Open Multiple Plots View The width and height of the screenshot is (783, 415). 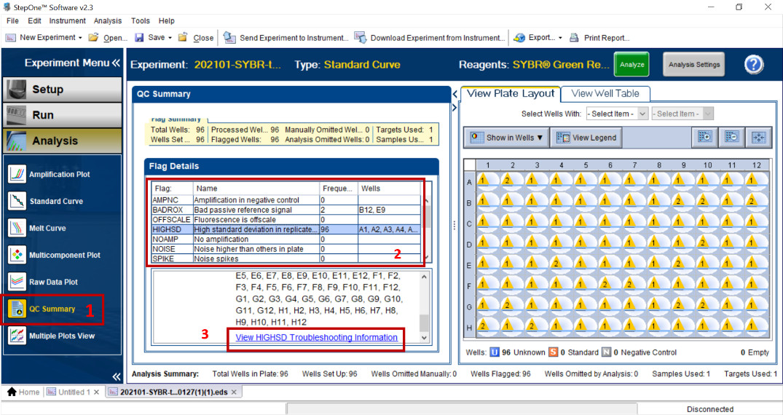click(x=61, y=336)
